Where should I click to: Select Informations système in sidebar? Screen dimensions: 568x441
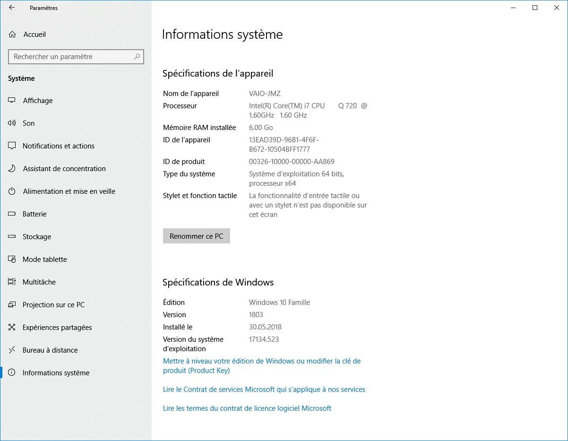76,373
